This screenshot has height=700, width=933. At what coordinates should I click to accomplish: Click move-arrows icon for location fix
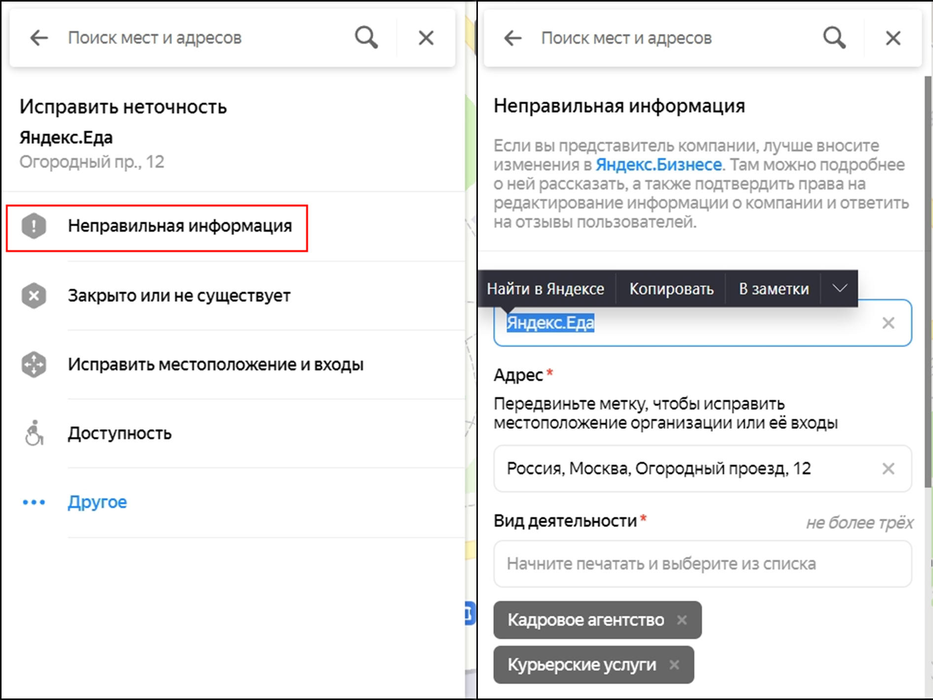tap(34, 365)
